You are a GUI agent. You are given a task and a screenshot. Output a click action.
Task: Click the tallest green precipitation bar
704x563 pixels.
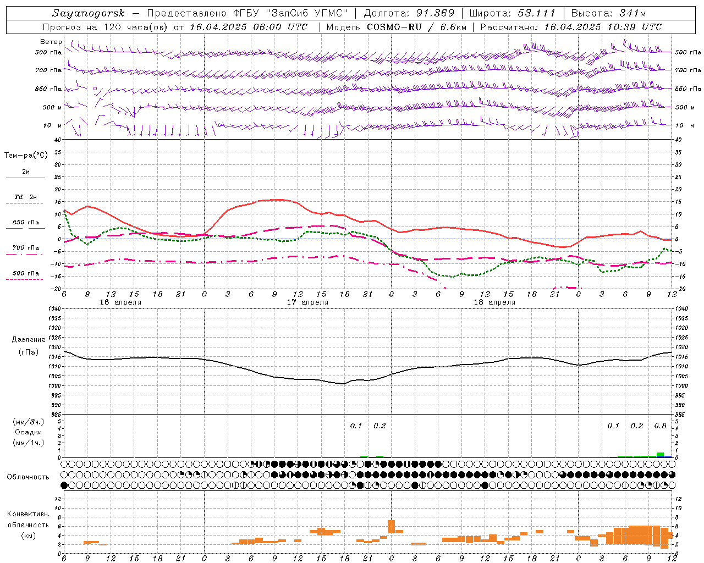(660, 455)
